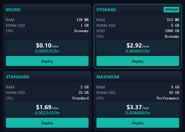Select the STANDARD plan title

click(18, 77)
